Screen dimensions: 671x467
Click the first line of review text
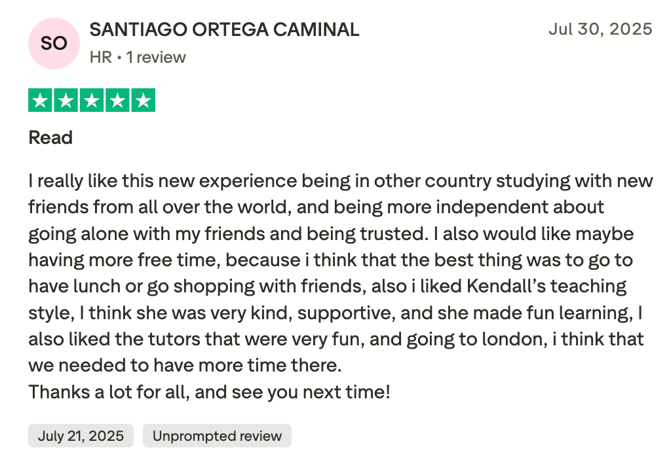[x=341, y=181]
